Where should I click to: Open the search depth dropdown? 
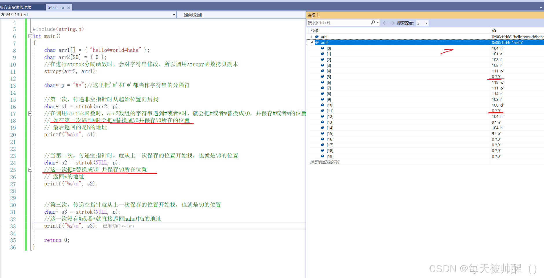click(x=426, y=23)
